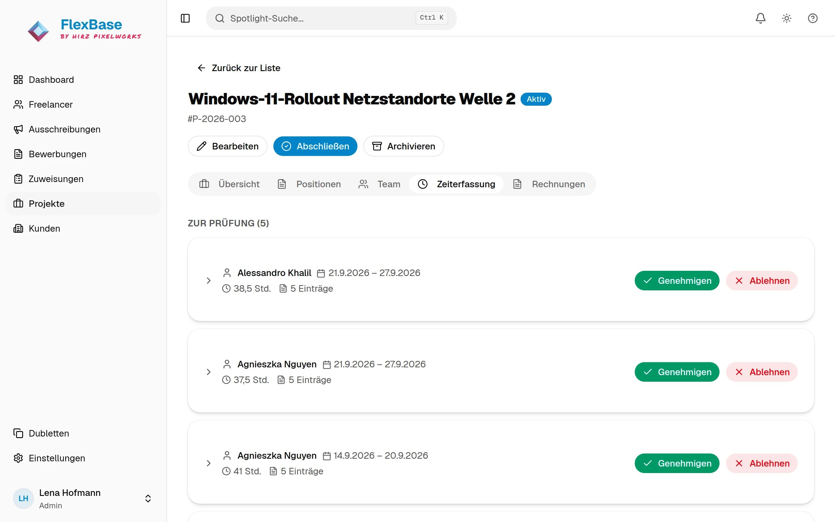Open Ausschreibungen in the sidebar
835x522 pixels.
pos(83,130)
